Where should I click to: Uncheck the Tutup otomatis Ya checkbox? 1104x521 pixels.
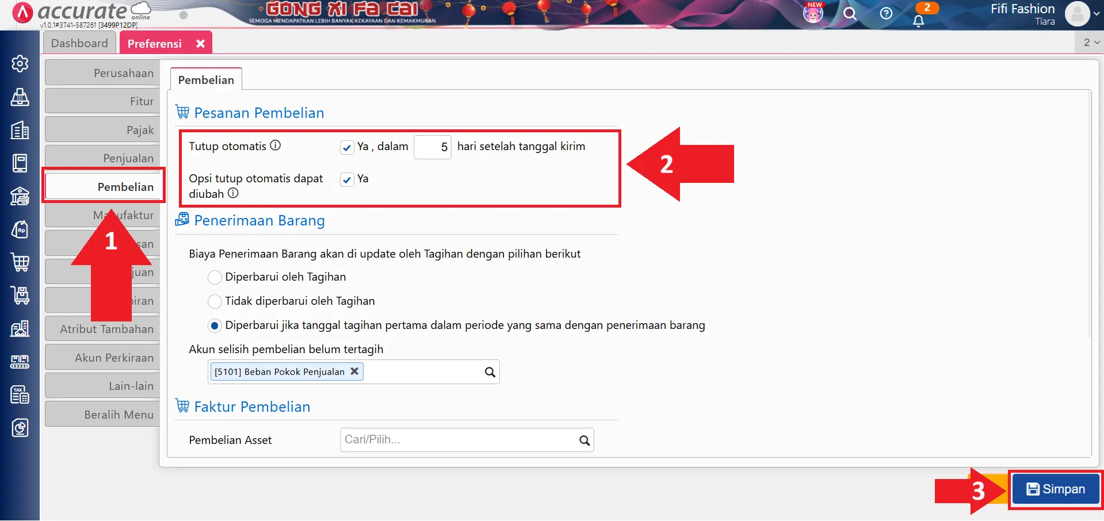coord(347,147)
